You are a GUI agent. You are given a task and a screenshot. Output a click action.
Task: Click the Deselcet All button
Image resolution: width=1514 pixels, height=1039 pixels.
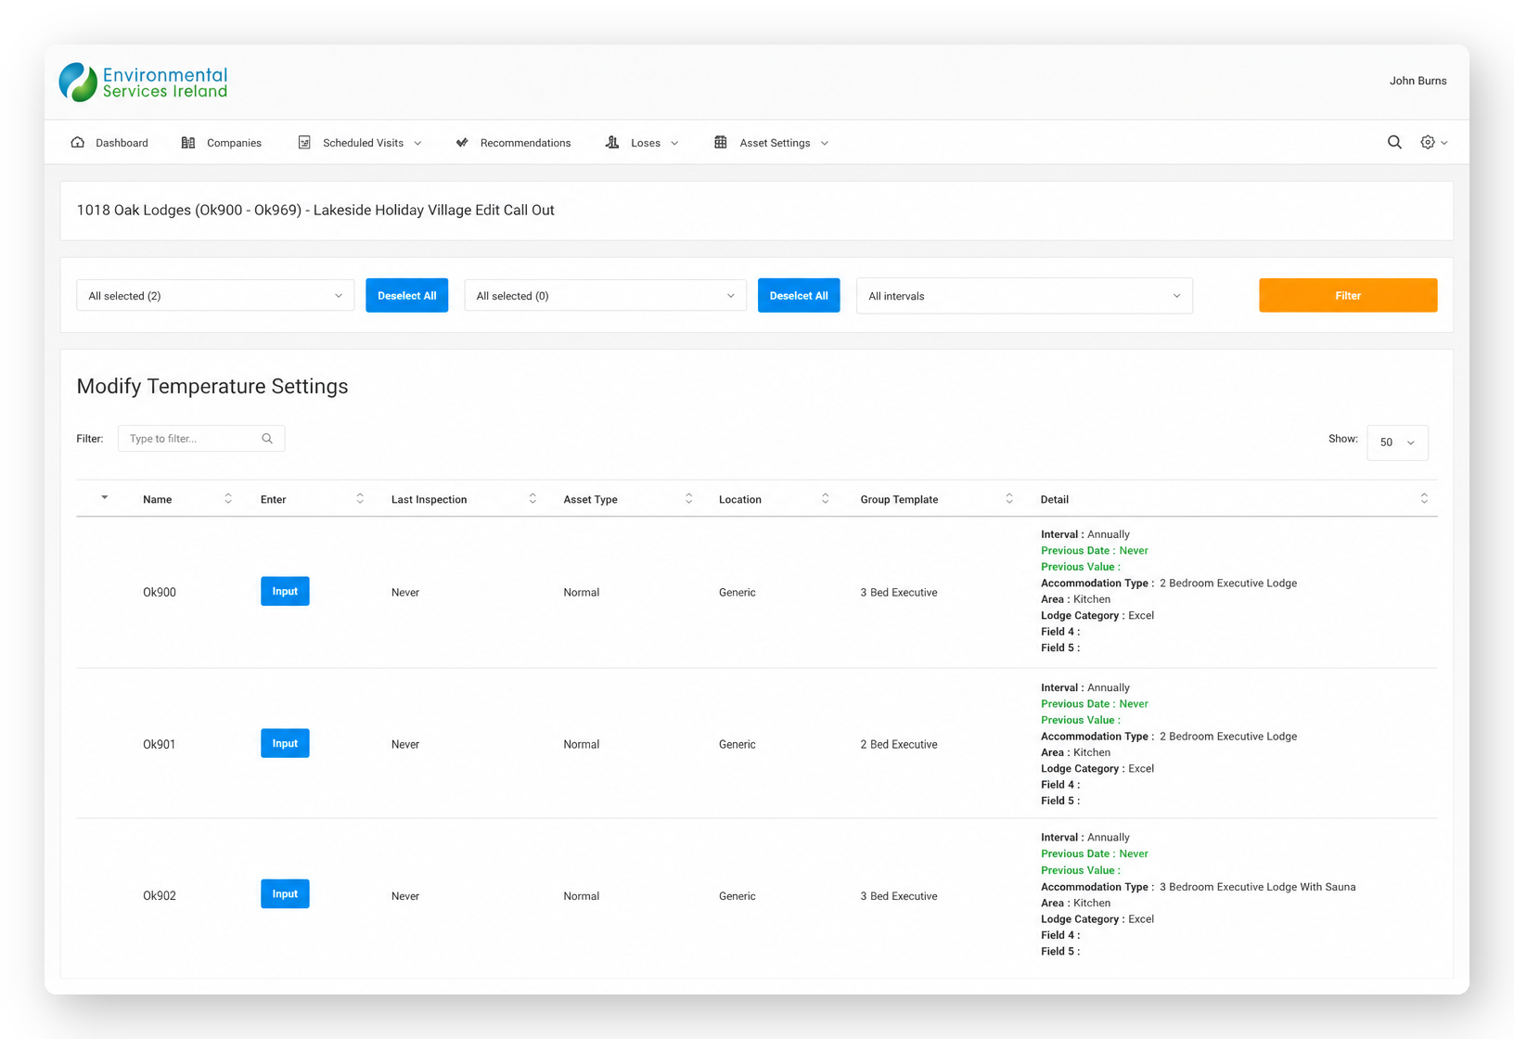pyautogui.click(x=799, y=296)
